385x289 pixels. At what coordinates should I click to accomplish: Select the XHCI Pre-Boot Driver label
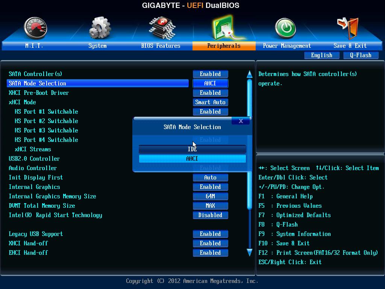tap(39, 93)
